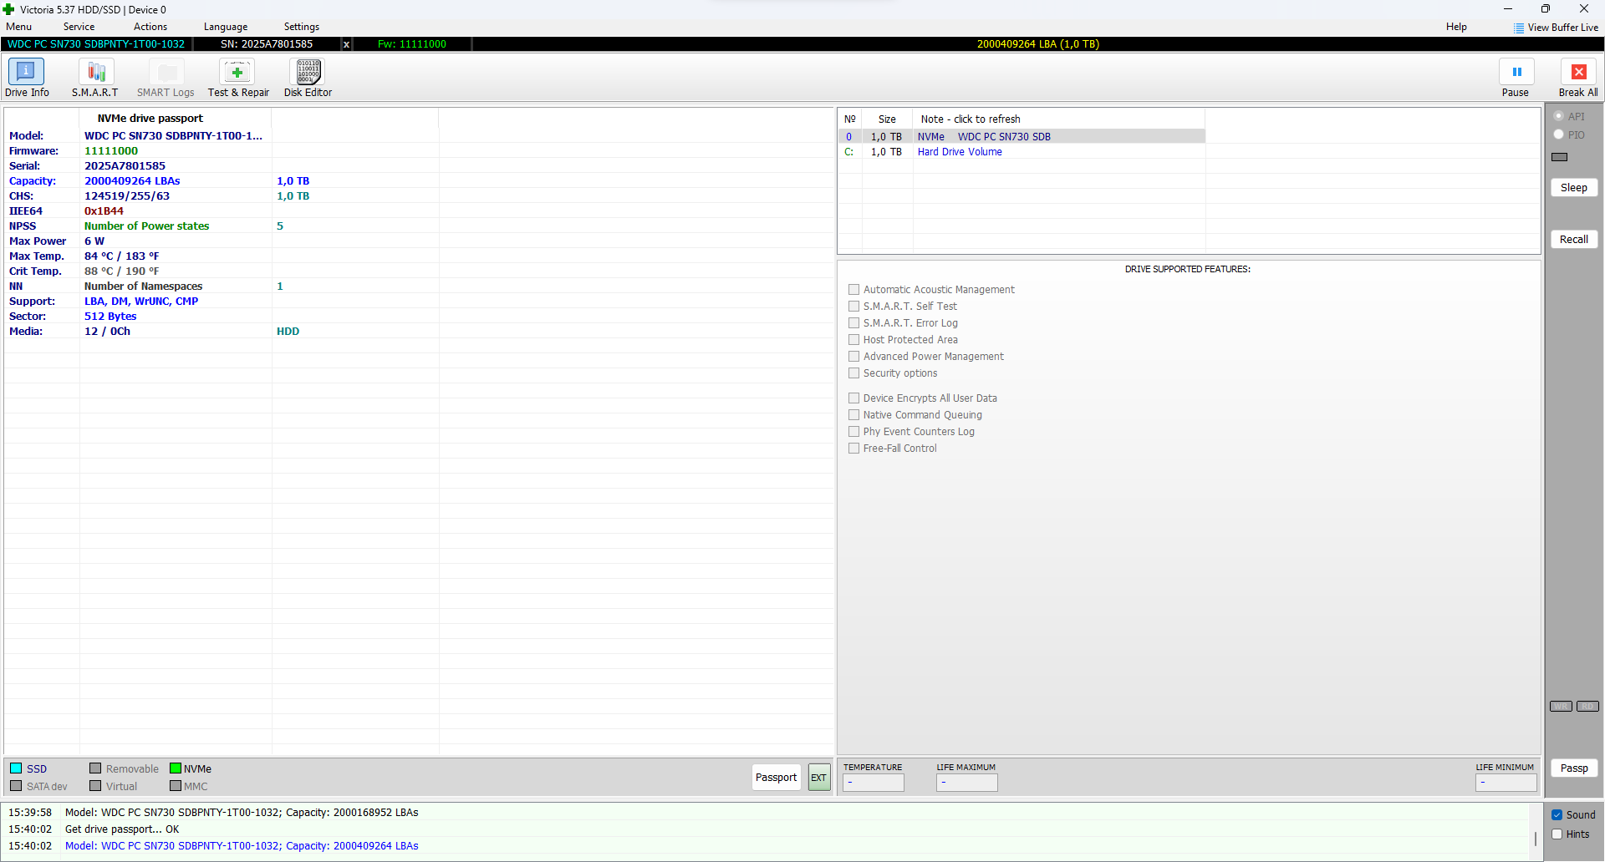Open the Actions menu
Viewport: 1605px width, 862px height.
pyautogui.click(x=150, y=27)
